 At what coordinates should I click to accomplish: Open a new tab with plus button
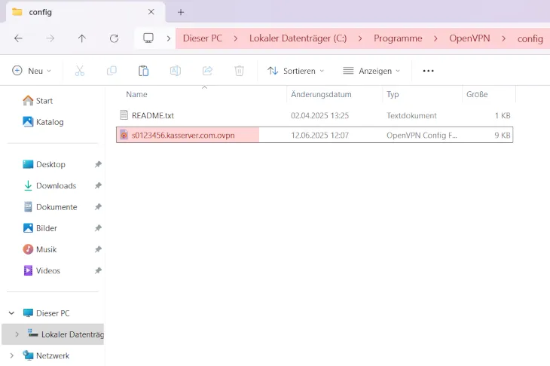point(181,12)
